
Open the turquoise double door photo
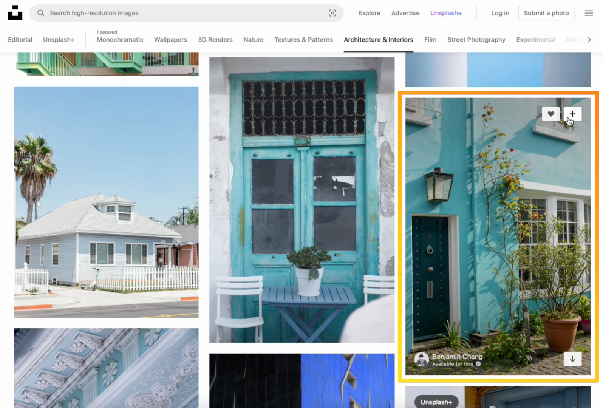click(302, 200)
